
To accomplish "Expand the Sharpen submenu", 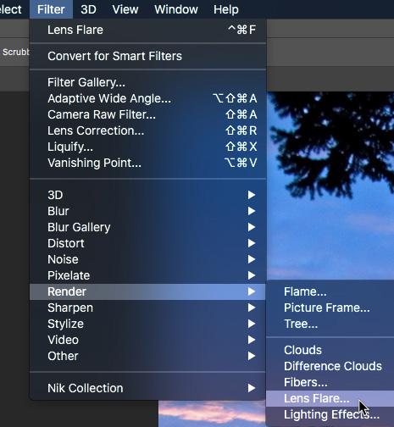I will (x=147, y=308).
